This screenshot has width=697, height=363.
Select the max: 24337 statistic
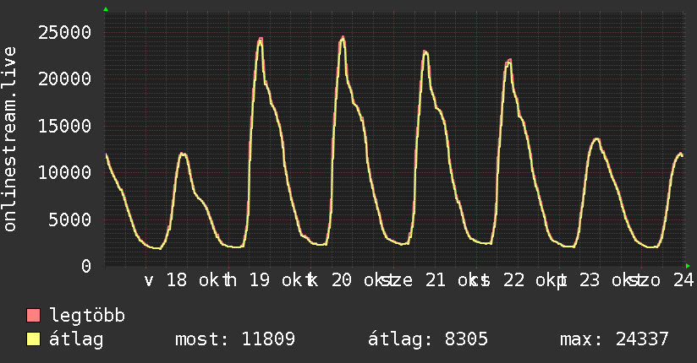tap(614, 339)
